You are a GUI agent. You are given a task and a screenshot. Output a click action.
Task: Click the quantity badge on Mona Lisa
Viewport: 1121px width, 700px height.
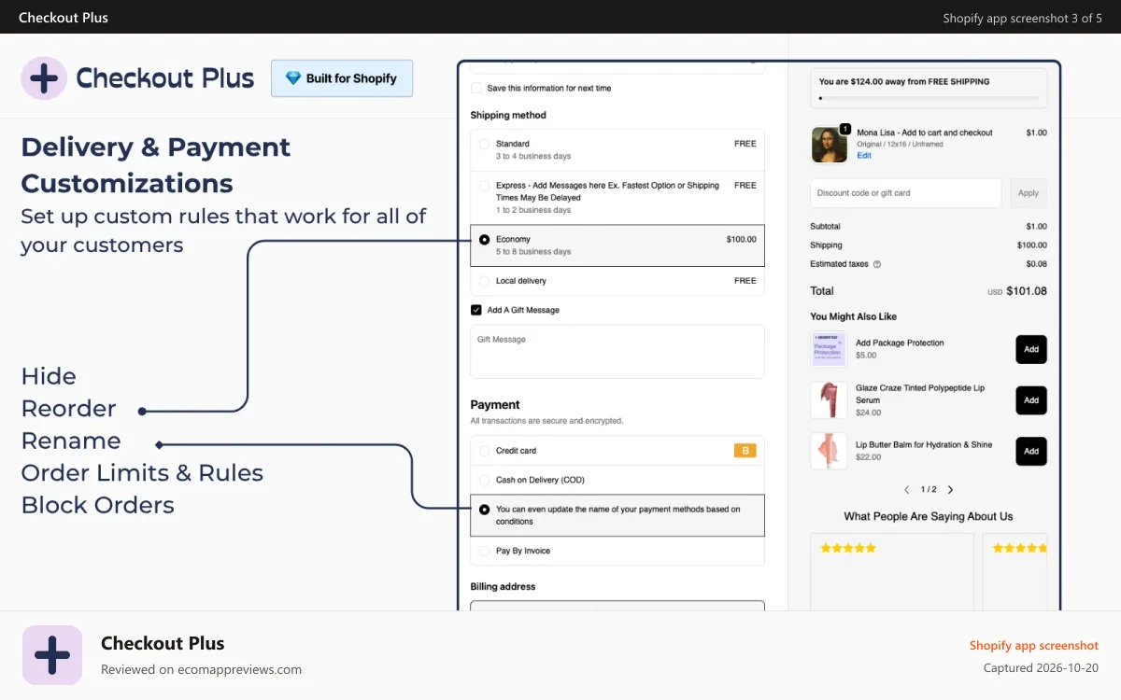tap(844, 129)
